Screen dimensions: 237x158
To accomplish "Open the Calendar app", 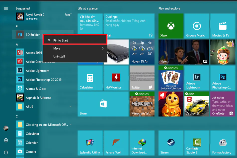I will 44,143.
